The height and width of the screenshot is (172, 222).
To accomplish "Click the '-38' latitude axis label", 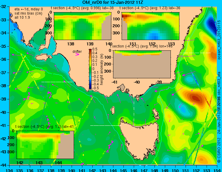I will tap(4, 86).
